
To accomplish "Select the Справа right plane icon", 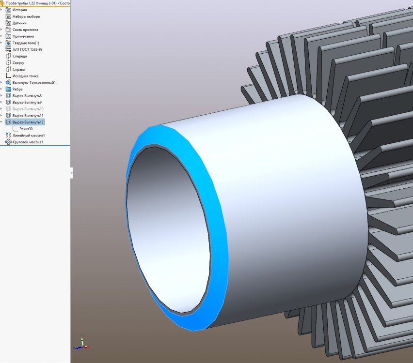I will [x=8, y=69].
